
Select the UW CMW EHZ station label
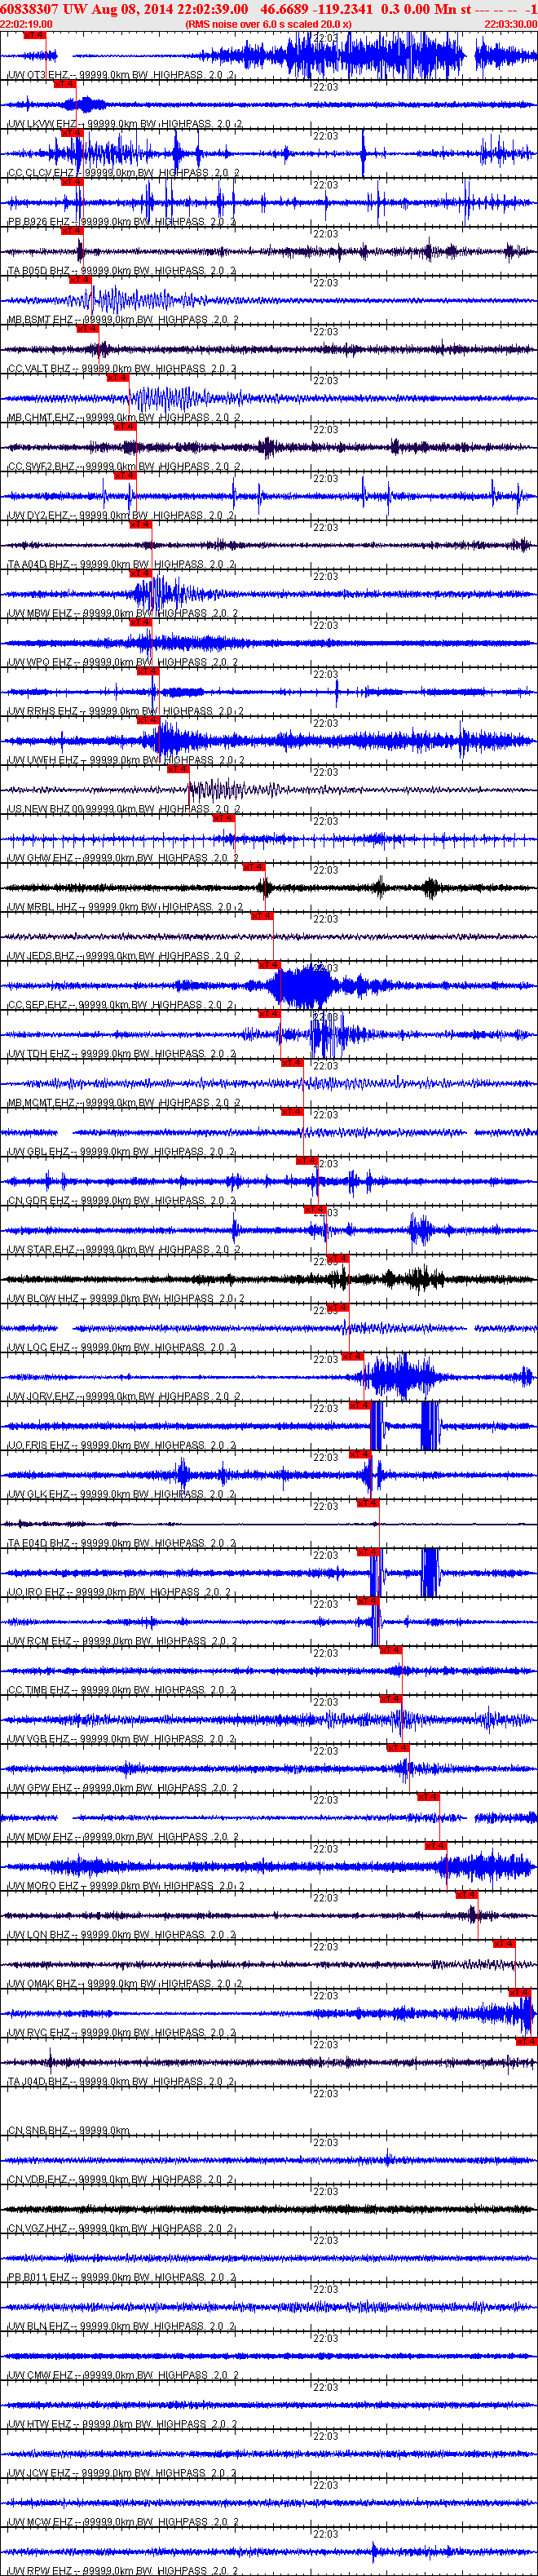(x=122, y=2377)
